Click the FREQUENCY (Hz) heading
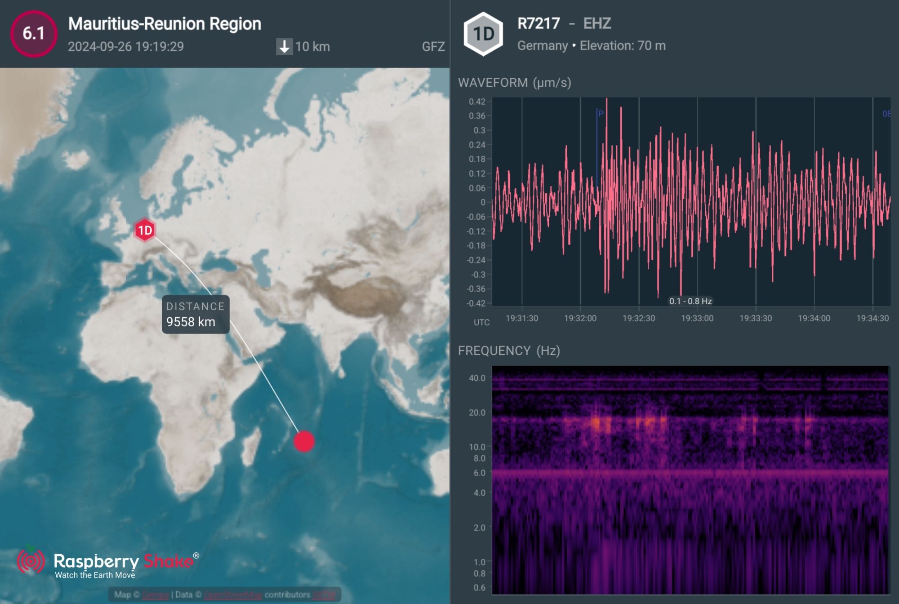The image size is (899, 604). pos(509,351)
